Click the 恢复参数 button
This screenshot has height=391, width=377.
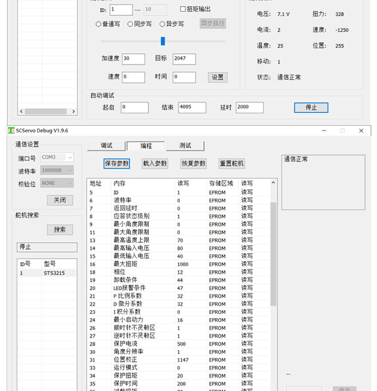point(194,164)
